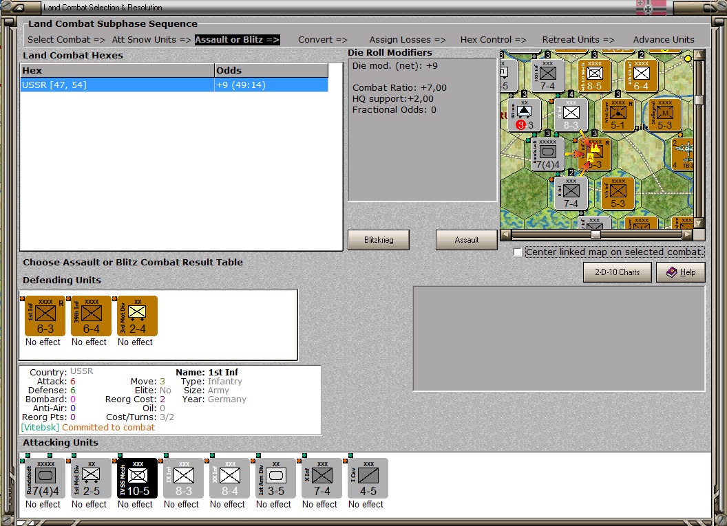
Task: Click the Hex Control subphase step
Action: (x=494, y=40)
